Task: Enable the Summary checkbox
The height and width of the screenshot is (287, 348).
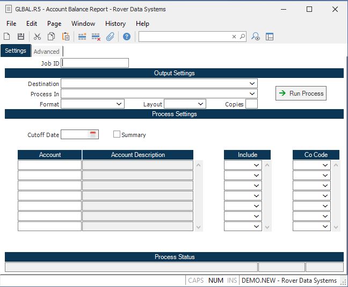Action: pyautogui.click(x=117, y=135)
